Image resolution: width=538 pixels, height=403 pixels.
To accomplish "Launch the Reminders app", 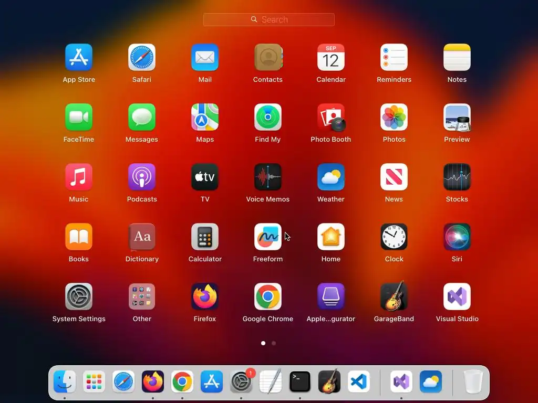I will (394, 57).
